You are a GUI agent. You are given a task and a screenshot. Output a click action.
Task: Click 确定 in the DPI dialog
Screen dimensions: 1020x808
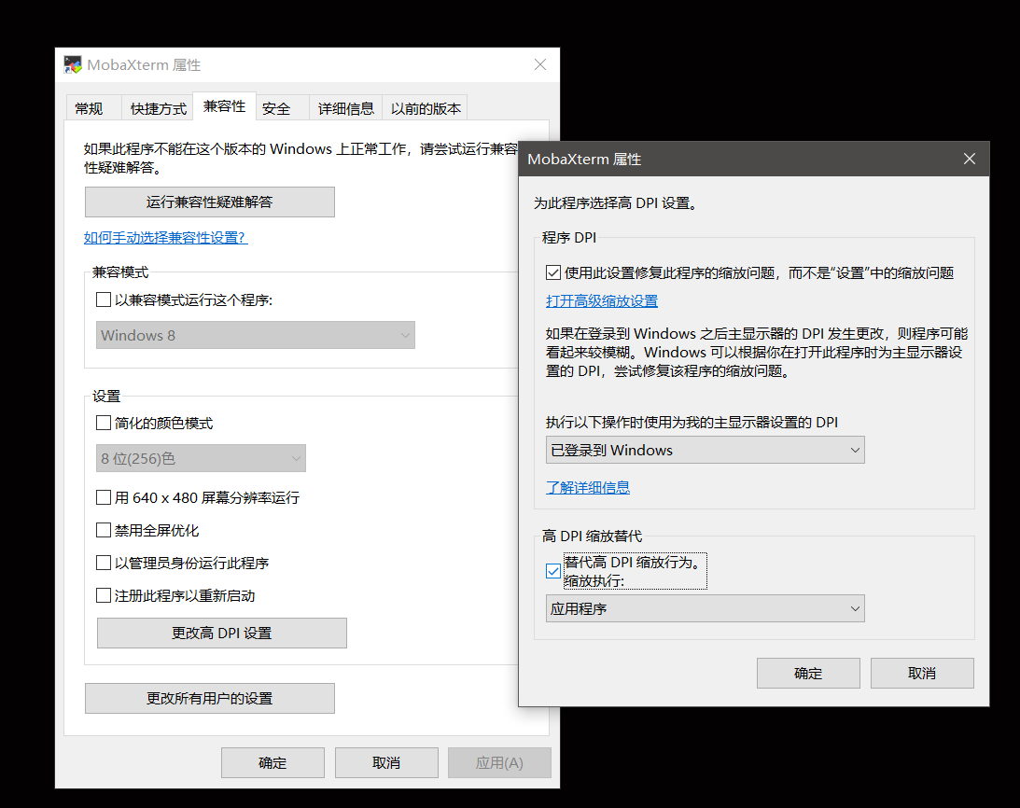click(x=808, y=674)
